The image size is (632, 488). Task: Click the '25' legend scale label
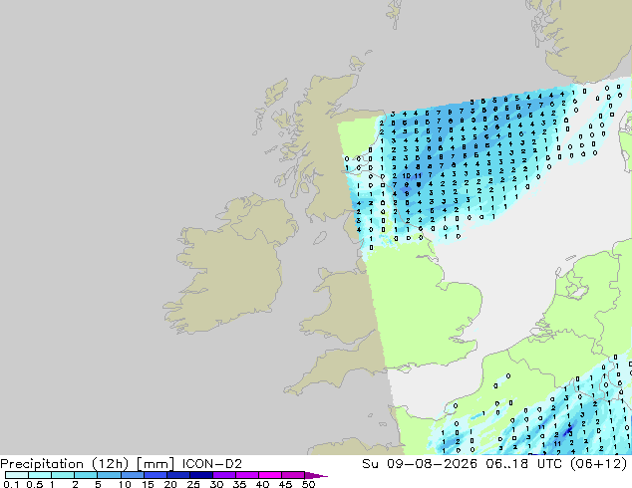pyautogui.click(x=193, y=484)
